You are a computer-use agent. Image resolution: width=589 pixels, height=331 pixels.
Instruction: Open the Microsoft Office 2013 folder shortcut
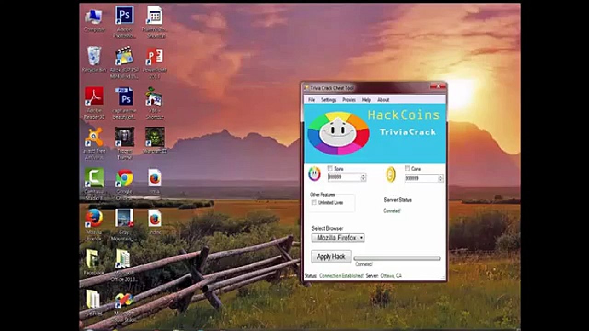click(122, 258)
